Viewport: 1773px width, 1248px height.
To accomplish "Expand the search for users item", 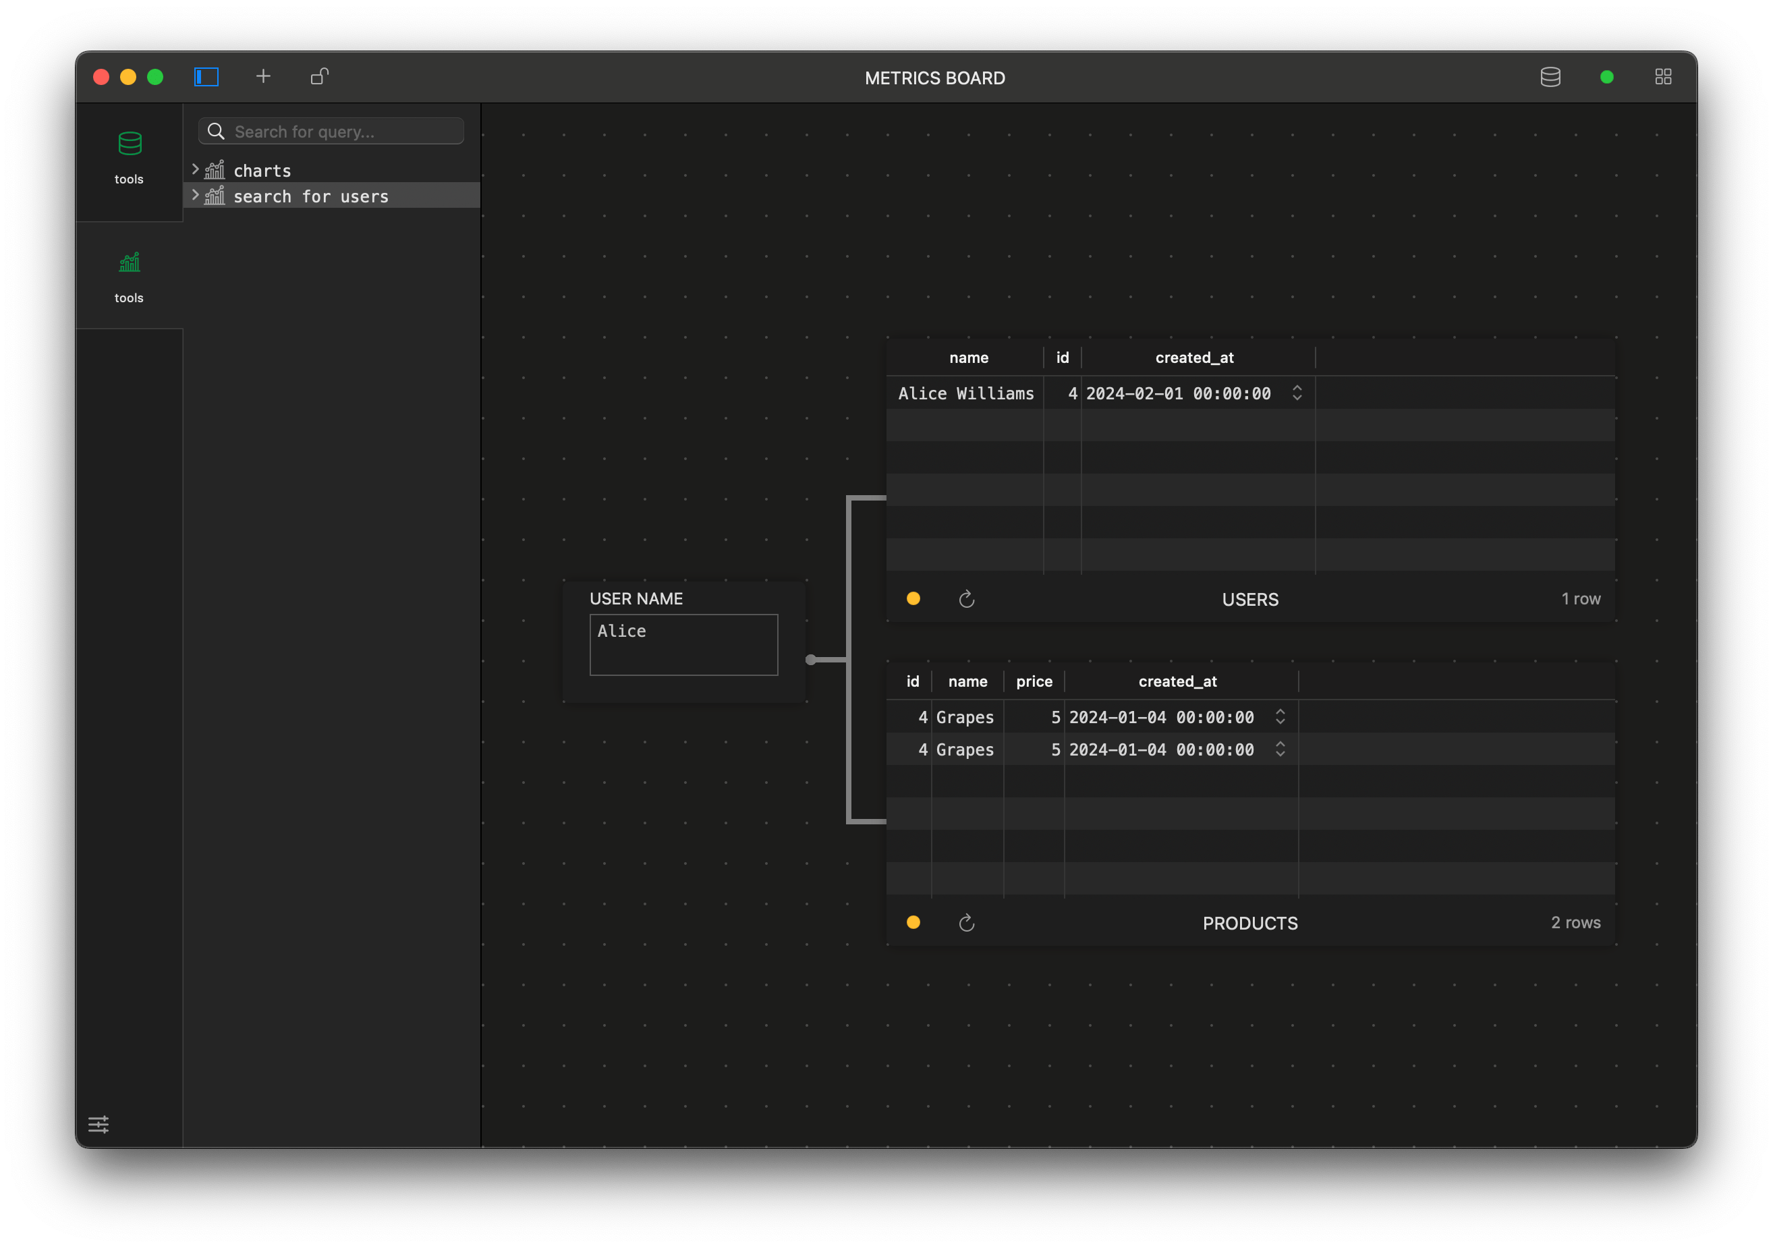I will click(196, 194).
